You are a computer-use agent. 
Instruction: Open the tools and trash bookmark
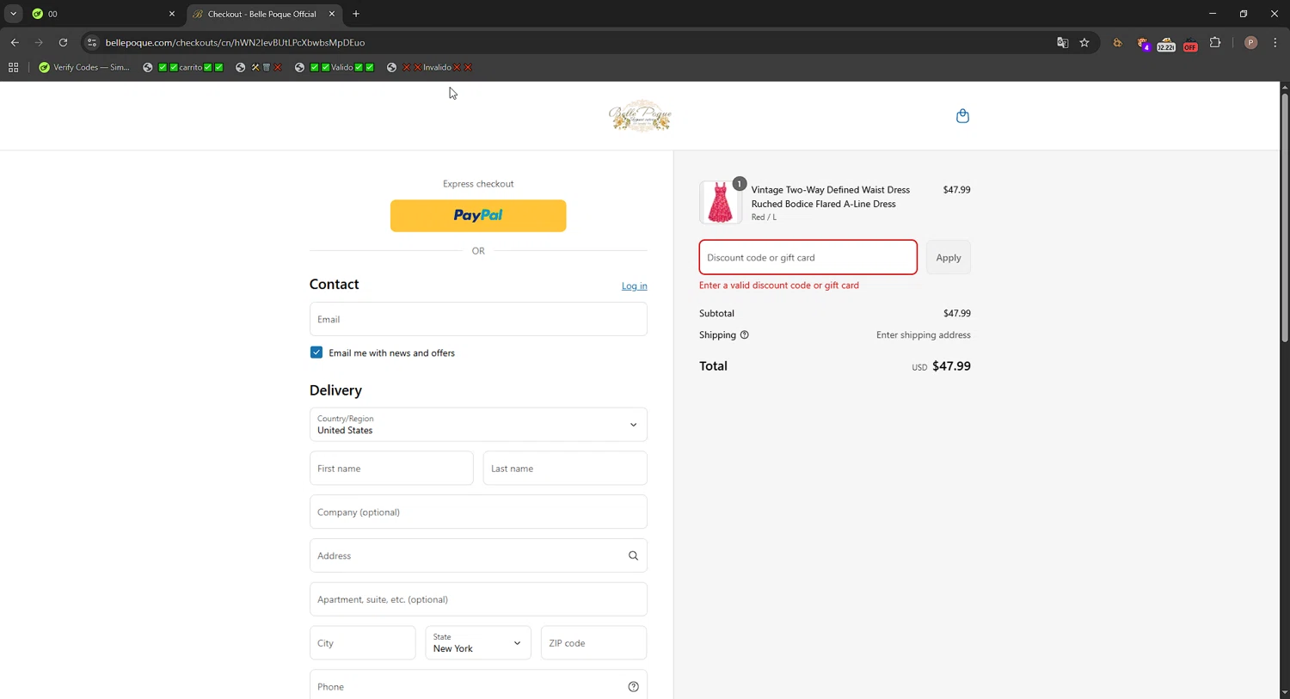[259, 67]
